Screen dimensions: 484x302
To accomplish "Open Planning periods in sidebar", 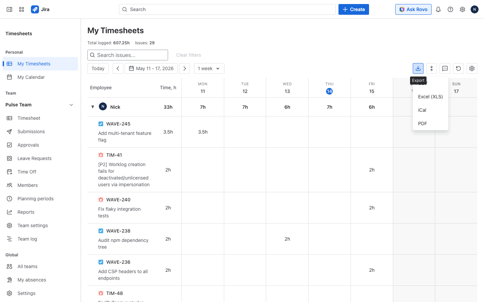I will (40, 199).
